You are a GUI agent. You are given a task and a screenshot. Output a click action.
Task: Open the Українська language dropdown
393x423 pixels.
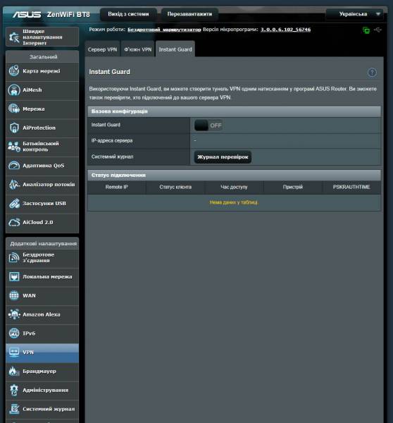[354, 14]
